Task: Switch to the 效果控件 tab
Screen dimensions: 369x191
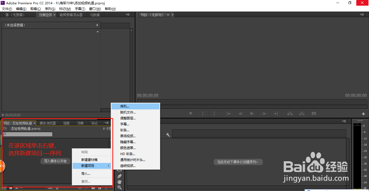Action: coord(45,15)
